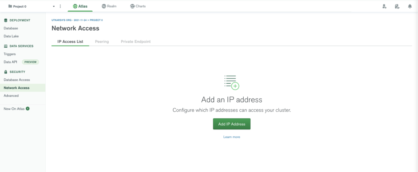Select the IP Access List tab

70,41
